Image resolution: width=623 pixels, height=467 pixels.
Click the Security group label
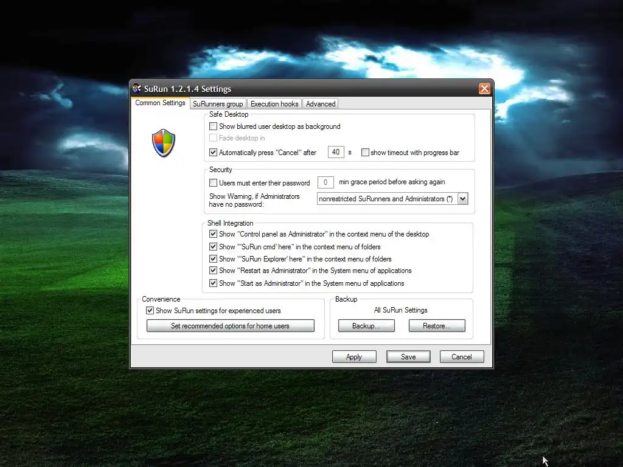point(220,170)
